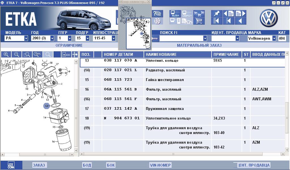Open the МОДЕЛЬ dropdown
The height and width of the screenshot is (170, 290).
[x=26, y=38]
